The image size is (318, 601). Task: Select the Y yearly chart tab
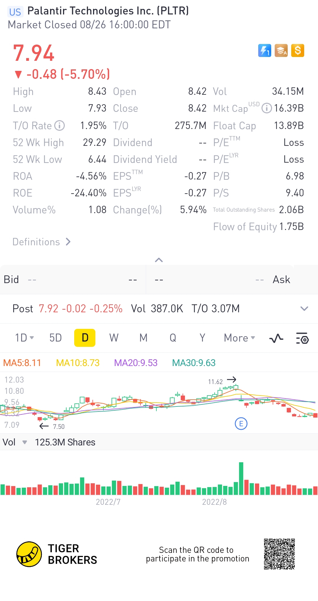(x=202, y=338)
